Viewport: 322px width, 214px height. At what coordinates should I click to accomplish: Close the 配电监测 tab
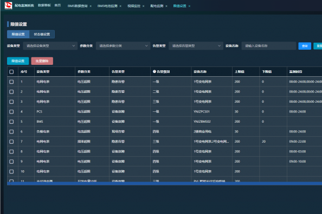point(166,6)
